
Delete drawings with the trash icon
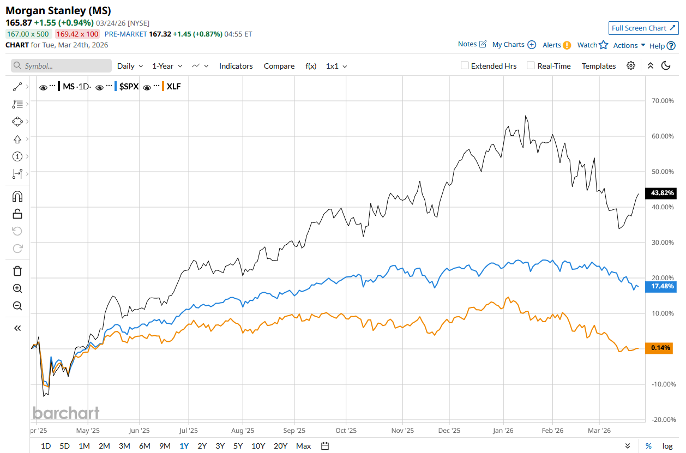17,271
